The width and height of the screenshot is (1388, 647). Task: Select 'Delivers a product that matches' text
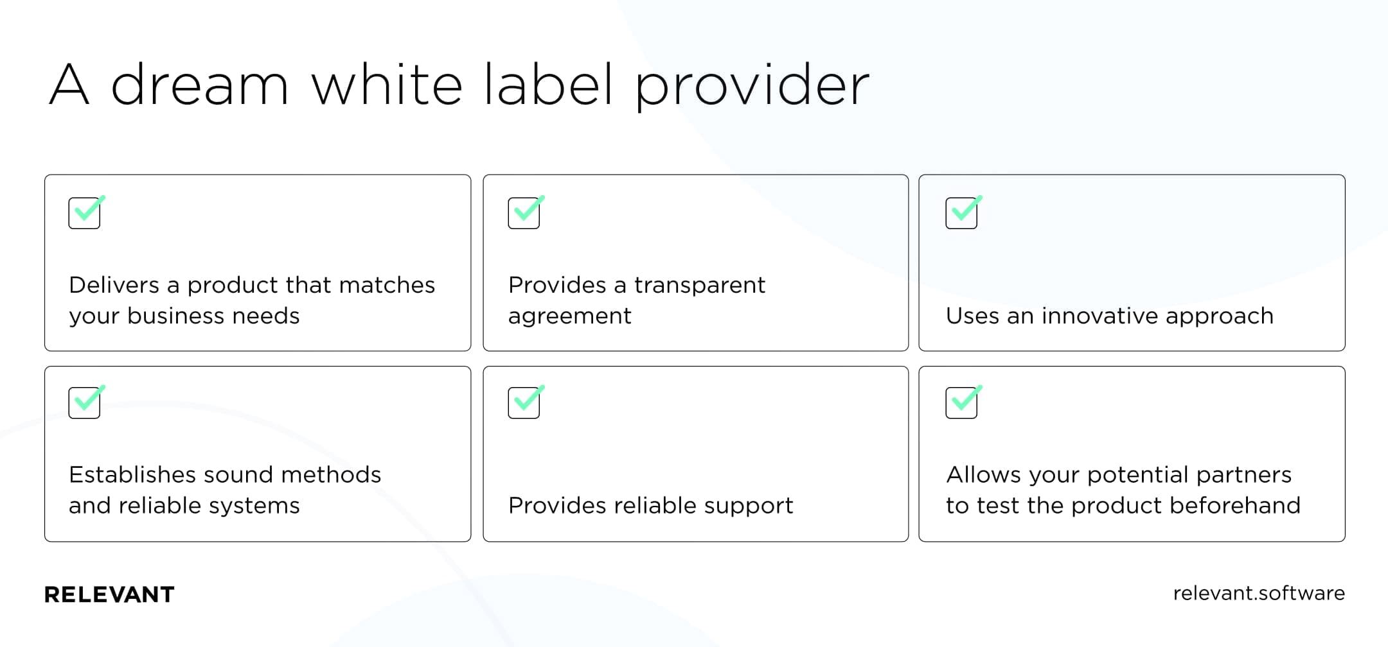coord(252,285)
